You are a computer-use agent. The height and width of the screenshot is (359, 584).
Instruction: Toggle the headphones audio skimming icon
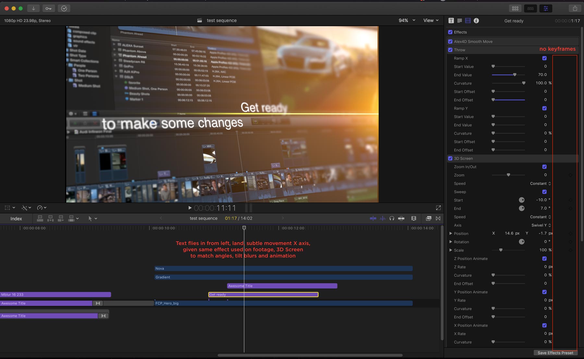(392, 218)
